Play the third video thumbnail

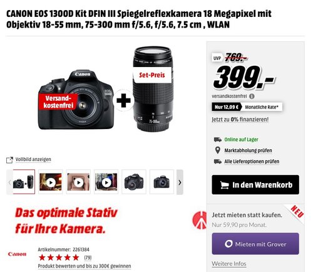pyautogui.click(x=106, y=182)
